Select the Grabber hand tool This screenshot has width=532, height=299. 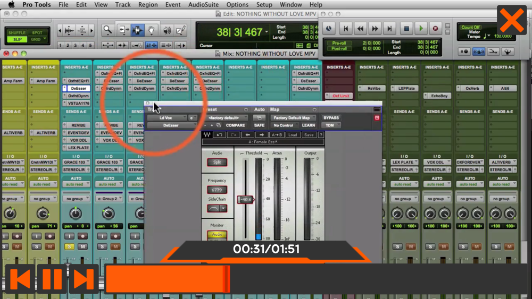[x=151, y=30]
